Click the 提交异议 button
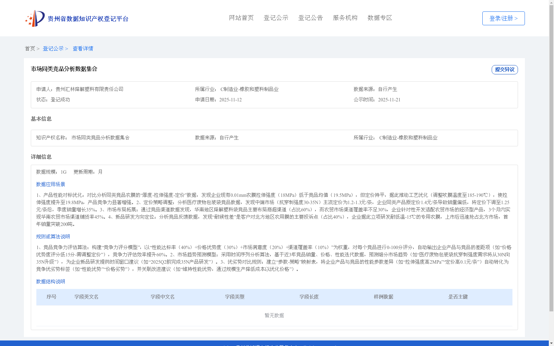 coord(504,70)
